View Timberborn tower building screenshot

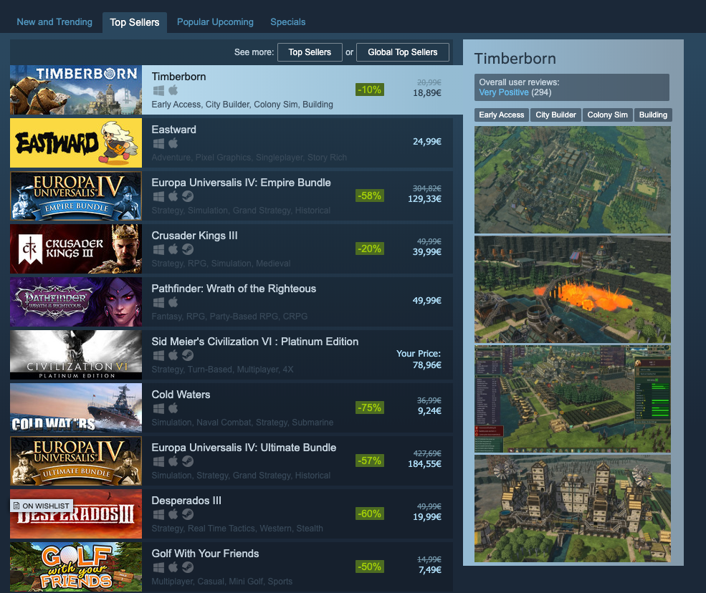573,508
